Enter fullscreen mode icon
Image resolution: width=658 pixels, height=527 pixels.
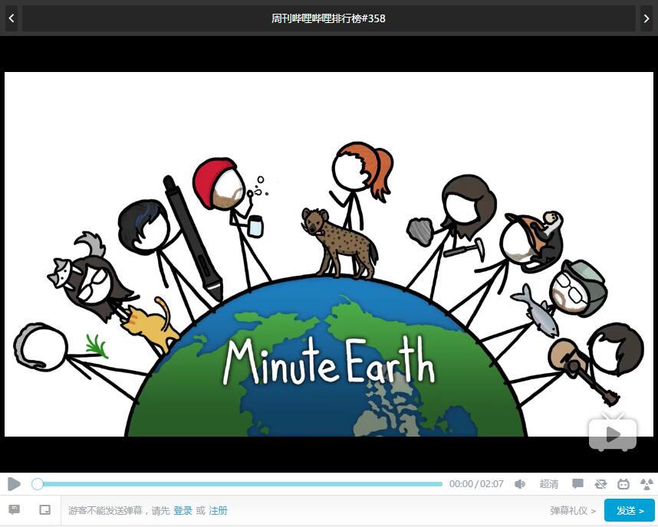point(646,484)
